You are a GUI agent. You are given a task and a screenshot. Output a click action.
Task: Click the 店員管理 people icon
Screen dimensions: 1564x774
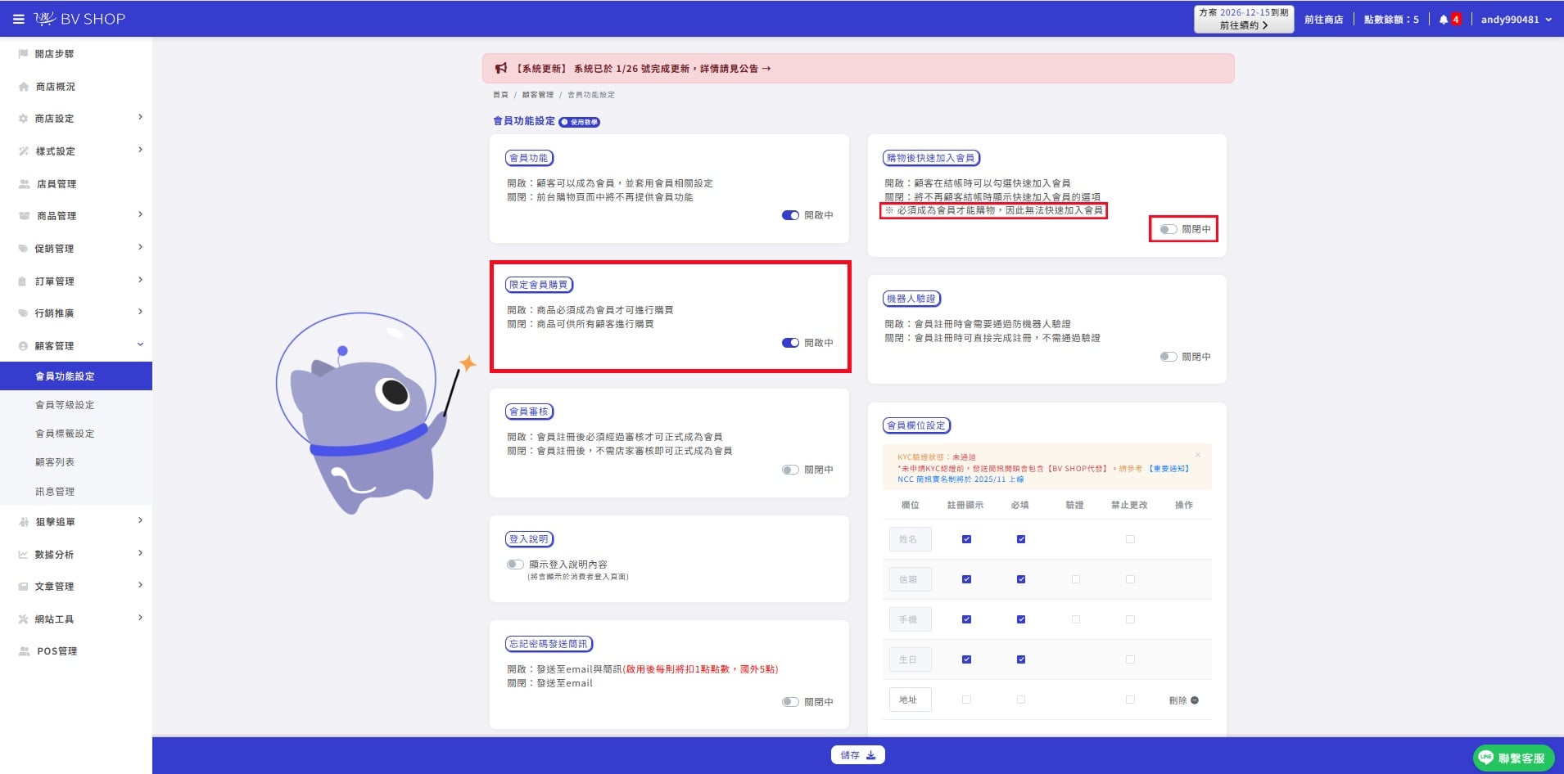click(x=24, y=184)
